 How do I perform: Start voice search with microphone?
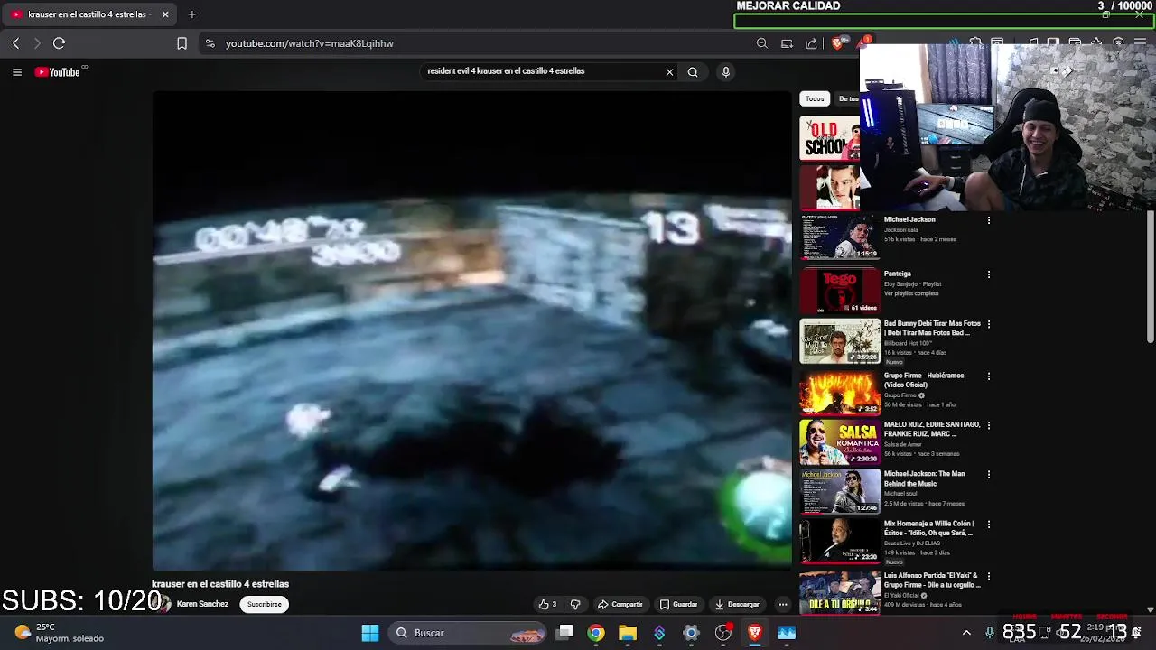pyautogui.click(x=725, y=72)
